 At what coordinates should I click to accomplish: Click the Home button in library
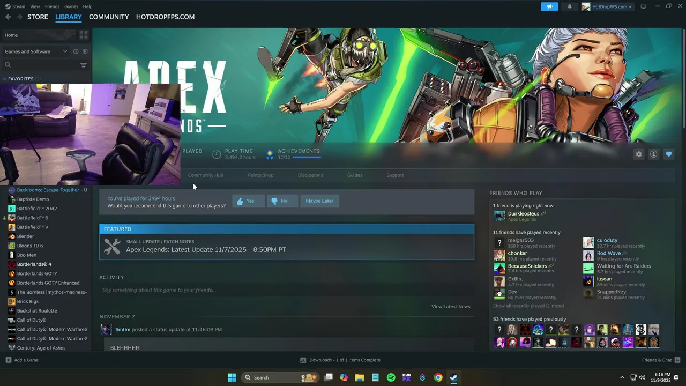click(x=39, y=35)
